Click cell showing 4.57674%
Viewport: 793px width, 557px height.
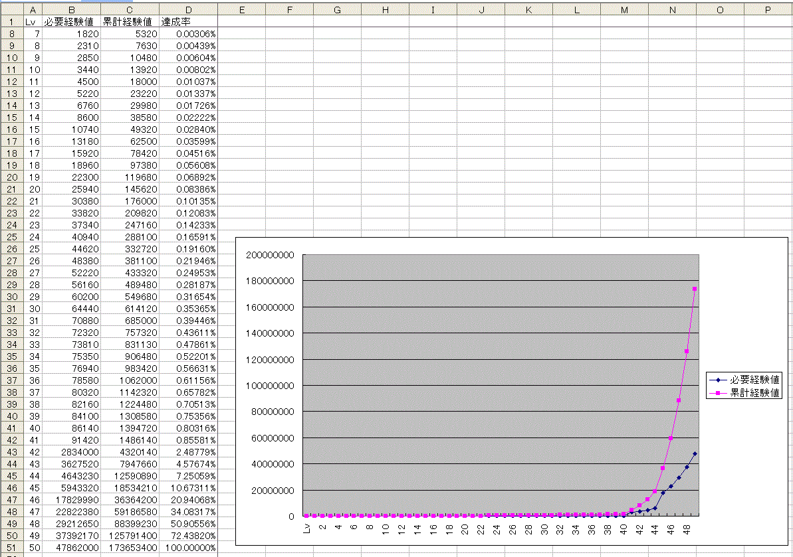tap(189, 464)
